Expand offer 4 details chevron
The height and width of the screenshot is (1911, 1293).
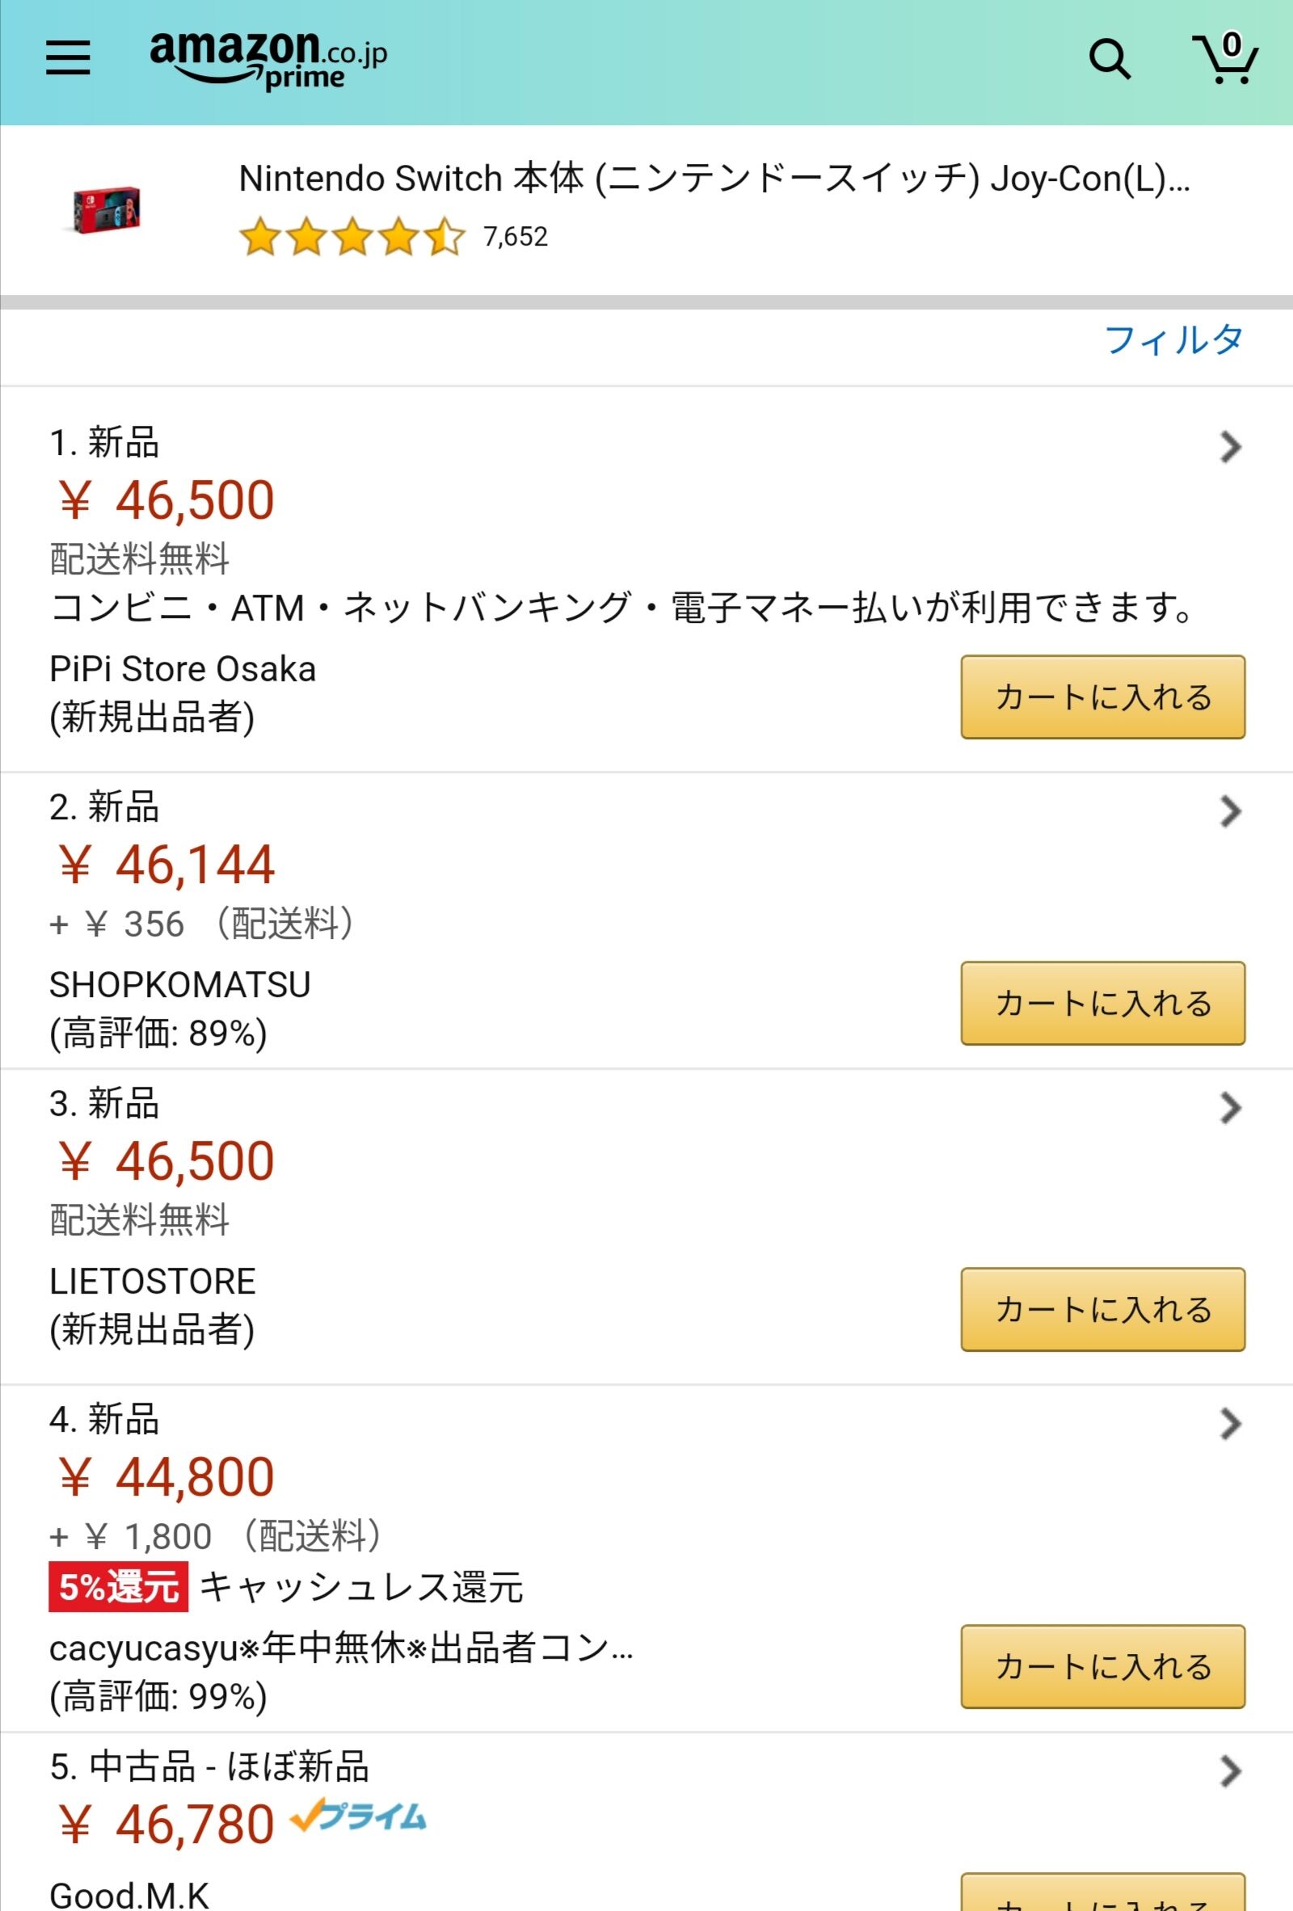1230,1424
